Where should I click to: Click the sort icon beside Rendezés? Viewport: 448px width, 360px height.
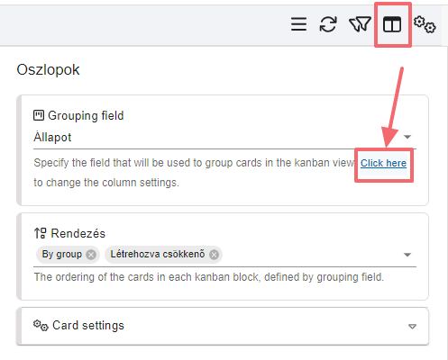(x=40, y=233)
